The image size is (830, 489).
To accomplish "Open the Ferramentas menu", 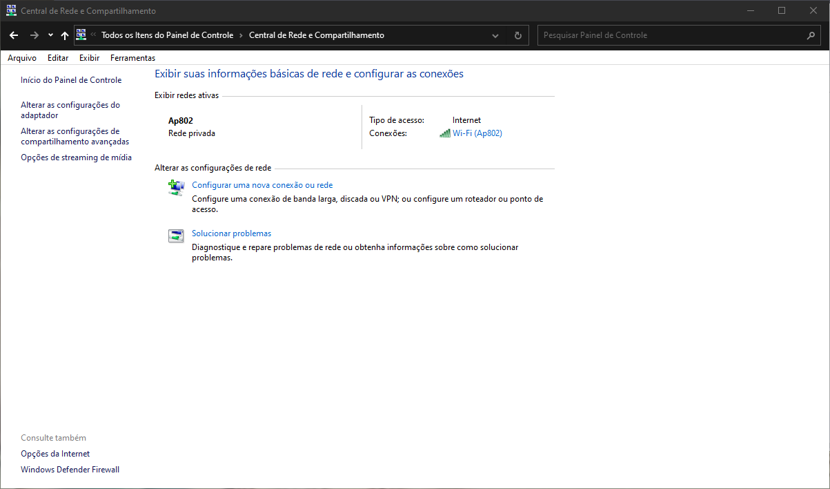I will coord(132,57).
